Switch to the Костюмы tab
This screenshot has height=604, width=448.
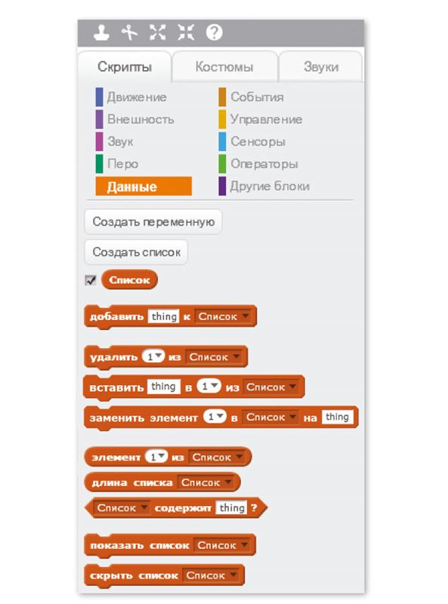[x=224, y=66]
